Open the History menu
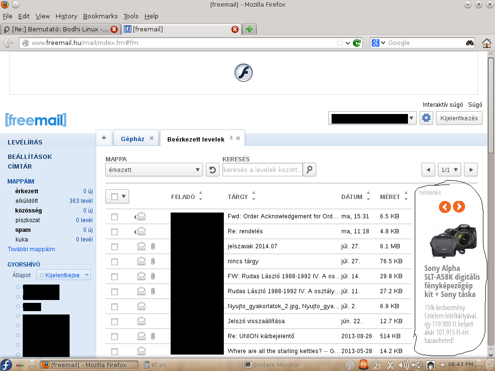Screen dimensions: 495x371 [x=66, y=16]
